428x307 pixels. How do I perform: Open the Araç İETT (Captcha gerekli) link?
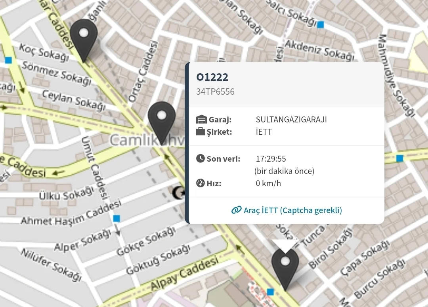(x=292, y=210)
